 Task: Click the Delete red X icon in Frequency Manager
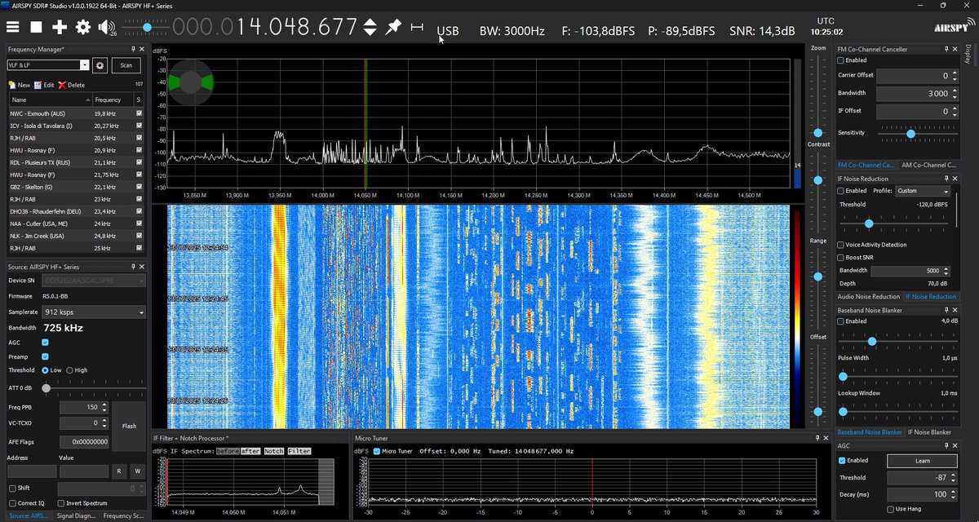point(62,85)
